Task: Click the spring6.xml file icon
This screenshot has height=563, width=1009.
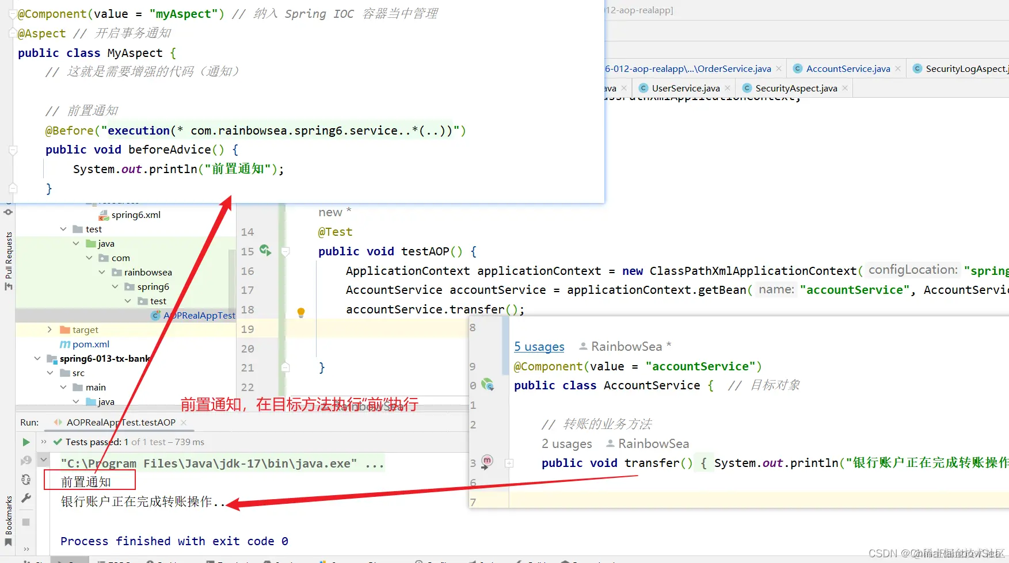Action: (x=104, y=215)
